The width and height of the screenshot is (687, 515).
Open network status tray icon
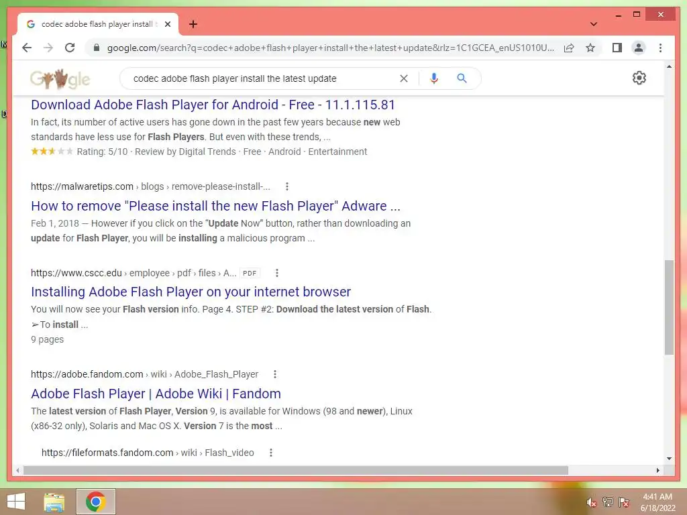[x=607, y=502]
